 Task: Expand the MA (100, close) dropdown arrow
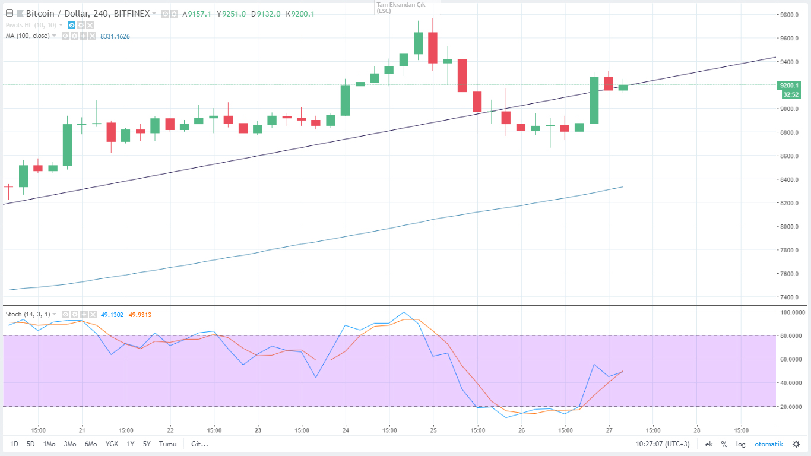[54, 36]
